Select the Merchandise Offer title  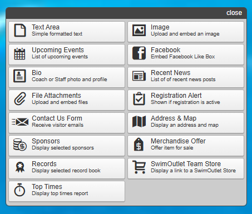[178, 141]
